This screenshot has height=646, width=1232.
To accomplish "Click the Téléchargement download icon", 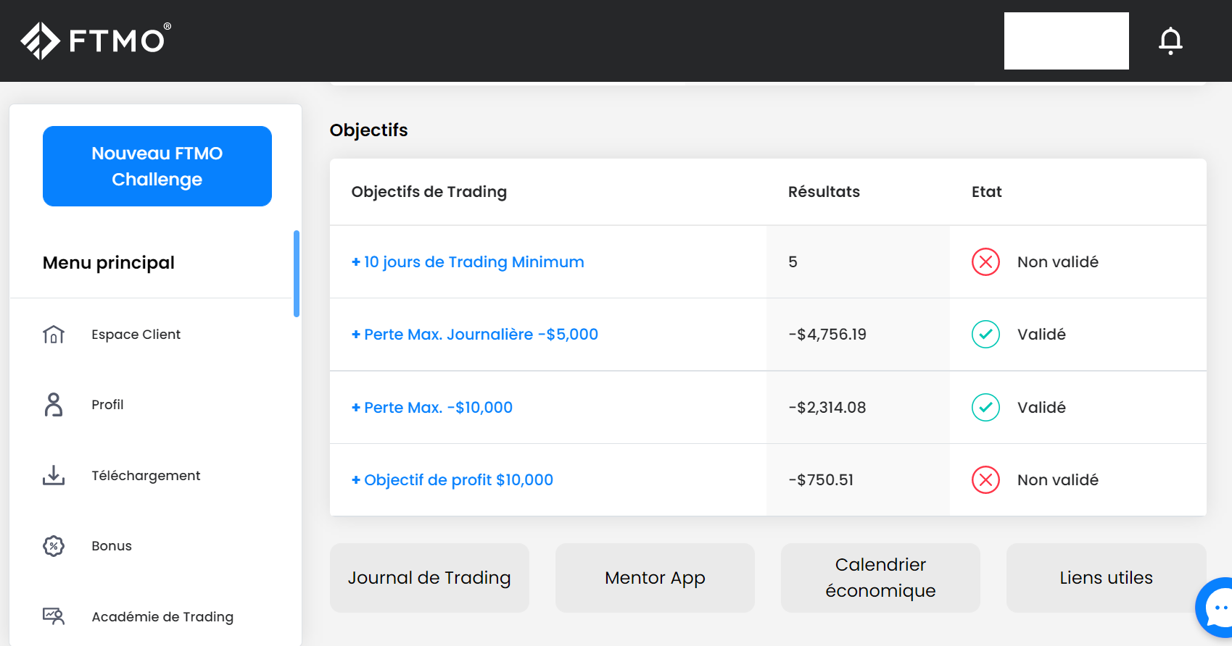I will pyautogui.click(x=54, y=475).
